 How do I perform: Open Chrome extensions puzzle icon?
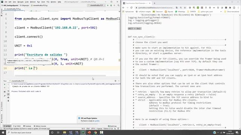(x=230, y=7)
